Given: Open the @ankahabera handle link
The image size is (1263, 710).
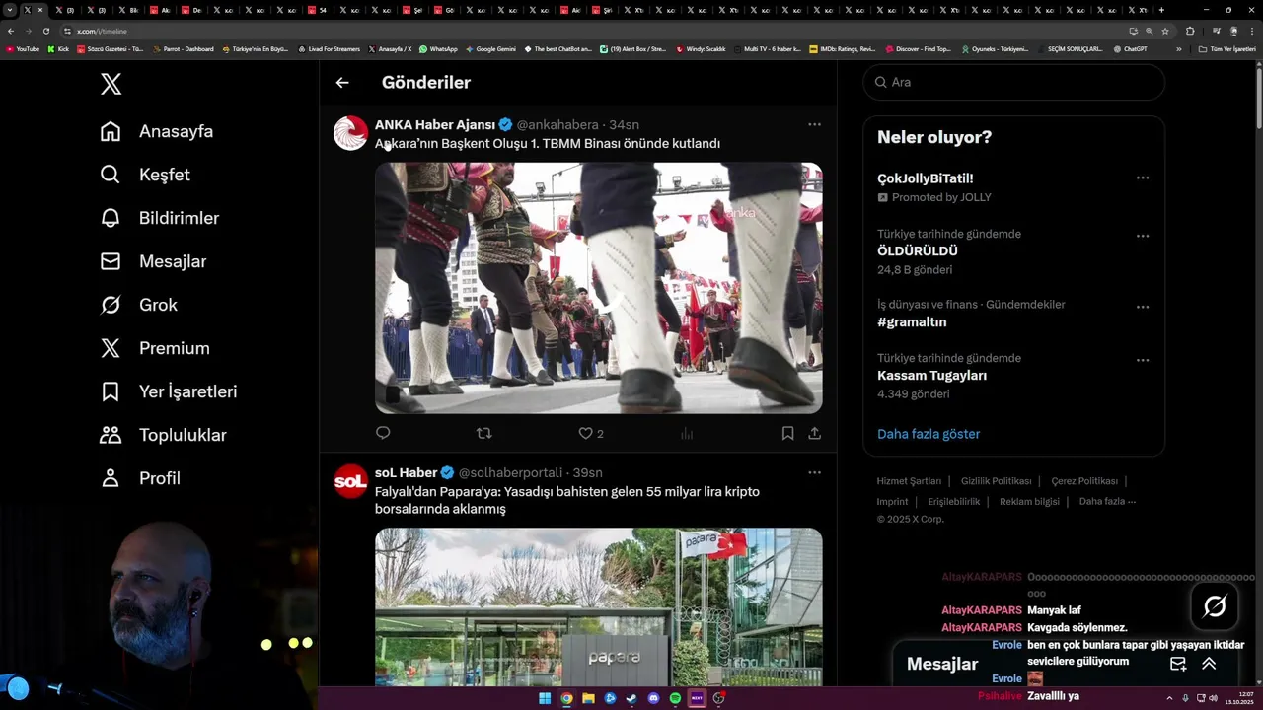Looking at the screenshot, I should [x=557, y=125].
